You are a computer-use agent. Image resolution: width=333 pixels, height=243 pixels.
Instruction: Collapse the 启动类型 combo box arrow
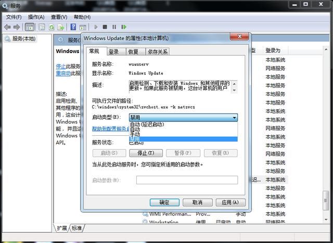click(234, 118)
